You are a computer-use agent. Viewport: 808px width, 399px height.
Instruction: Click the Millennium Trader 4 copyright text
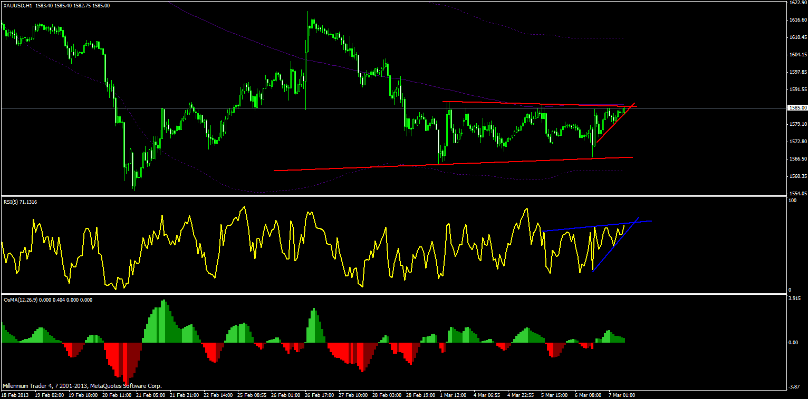[82, 386]
